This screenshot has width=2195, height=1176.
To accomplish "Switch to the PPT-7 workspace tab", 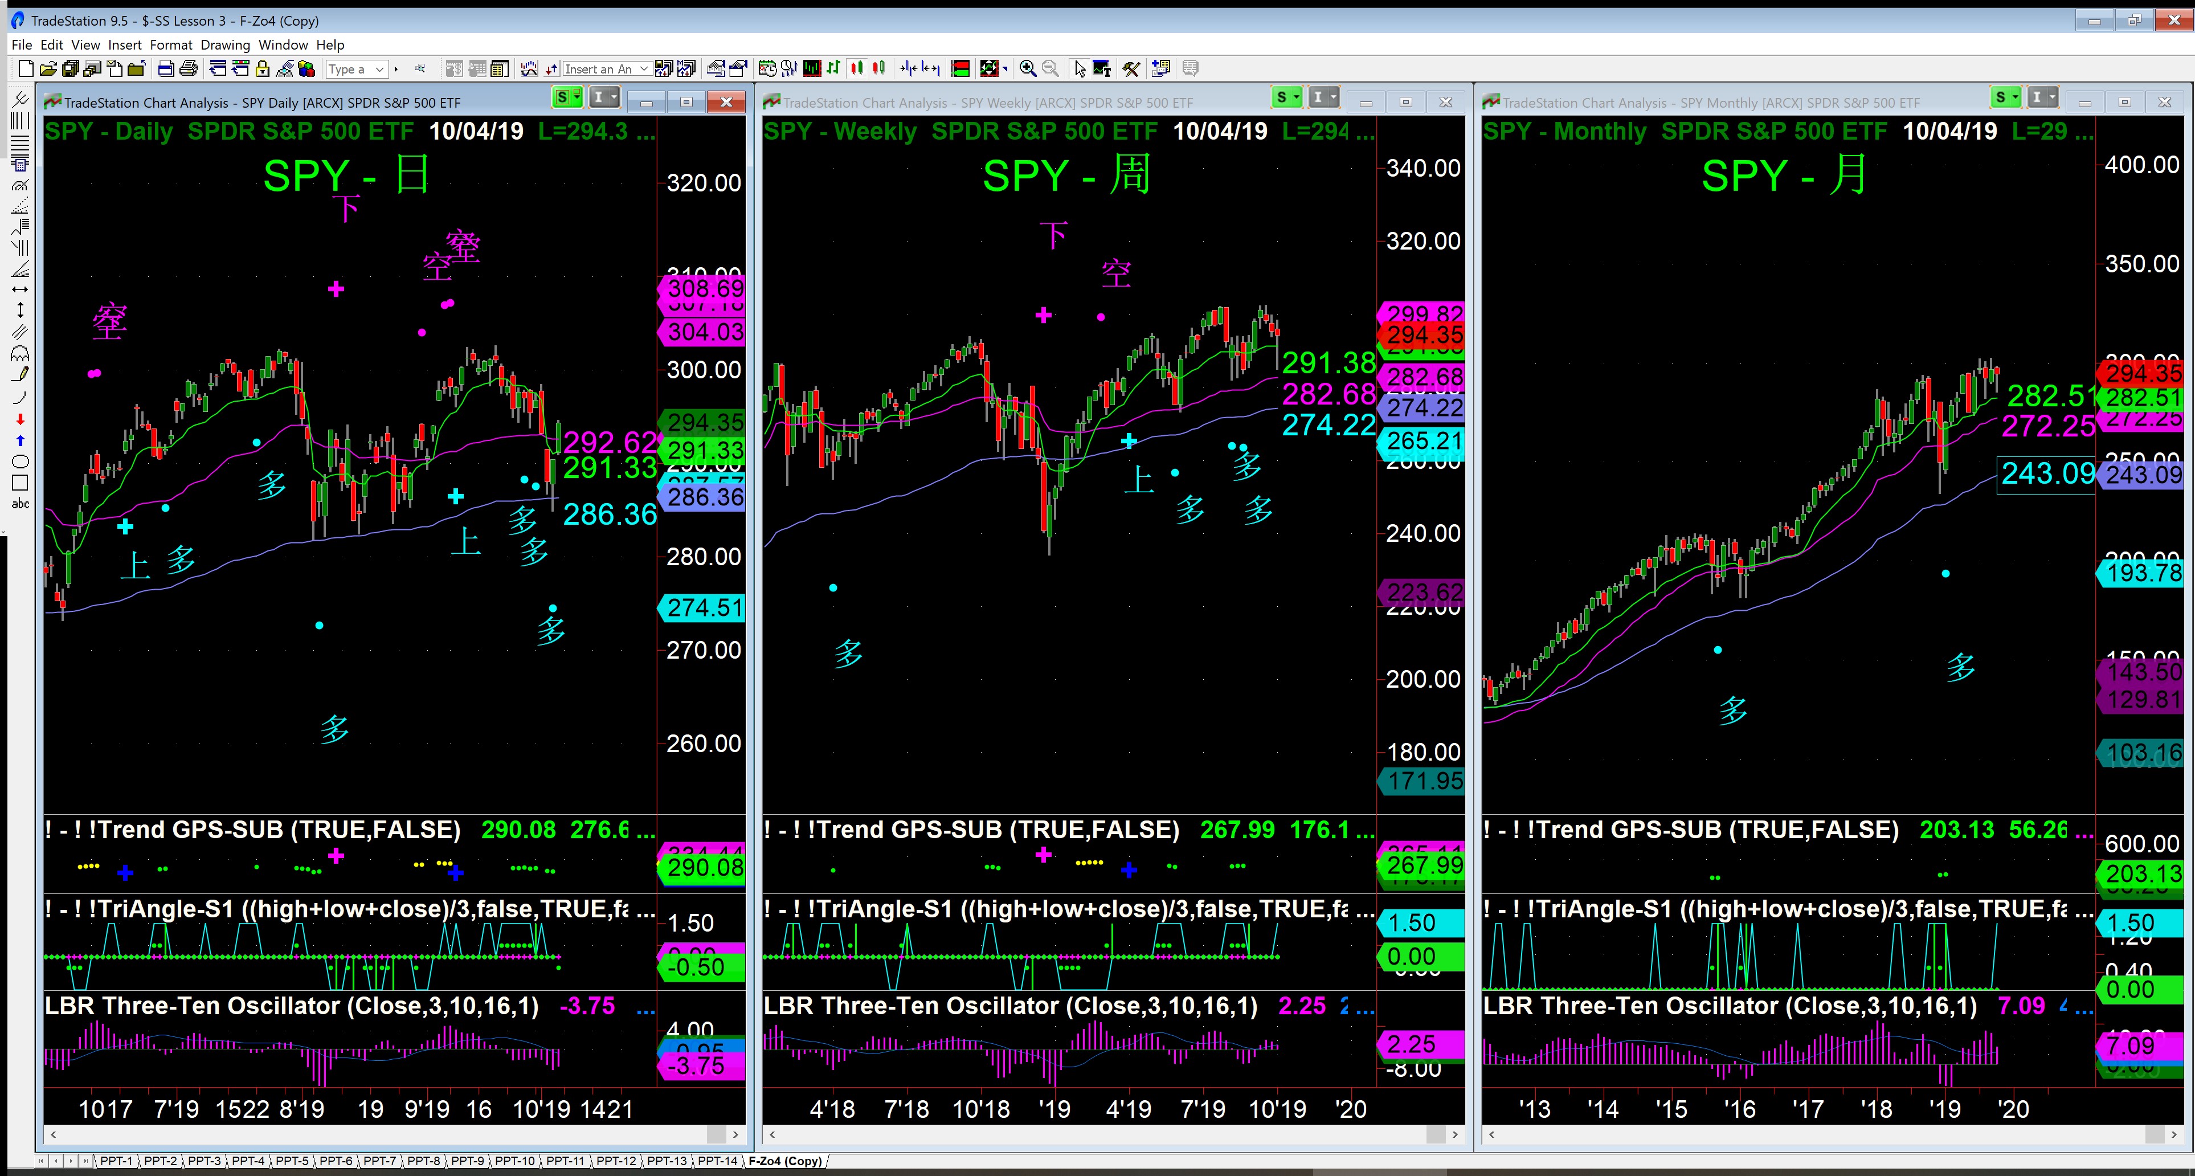I will point(379,1161).
